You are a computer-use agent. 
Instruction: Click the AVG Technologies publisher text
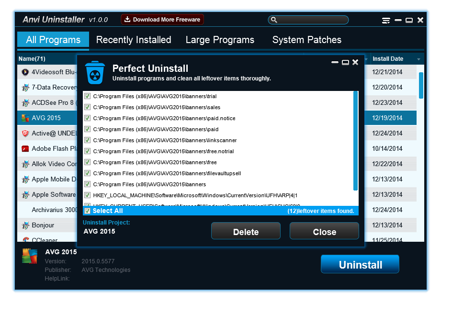coord(106,270)
